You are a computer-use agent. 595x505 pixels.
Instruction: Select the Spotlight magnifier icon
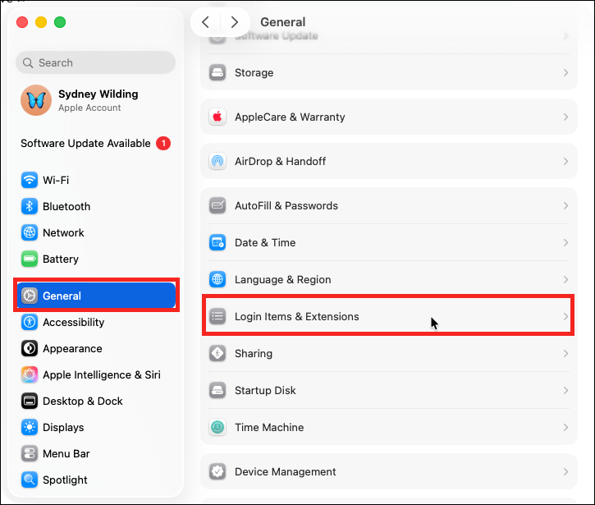click(x=30, y=480)
